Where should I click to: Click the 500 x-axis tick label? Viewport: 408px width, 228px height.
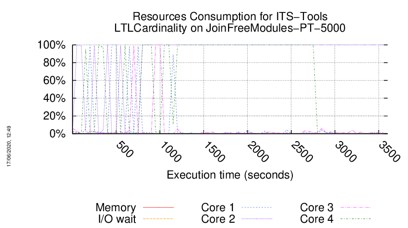(124, 149)
